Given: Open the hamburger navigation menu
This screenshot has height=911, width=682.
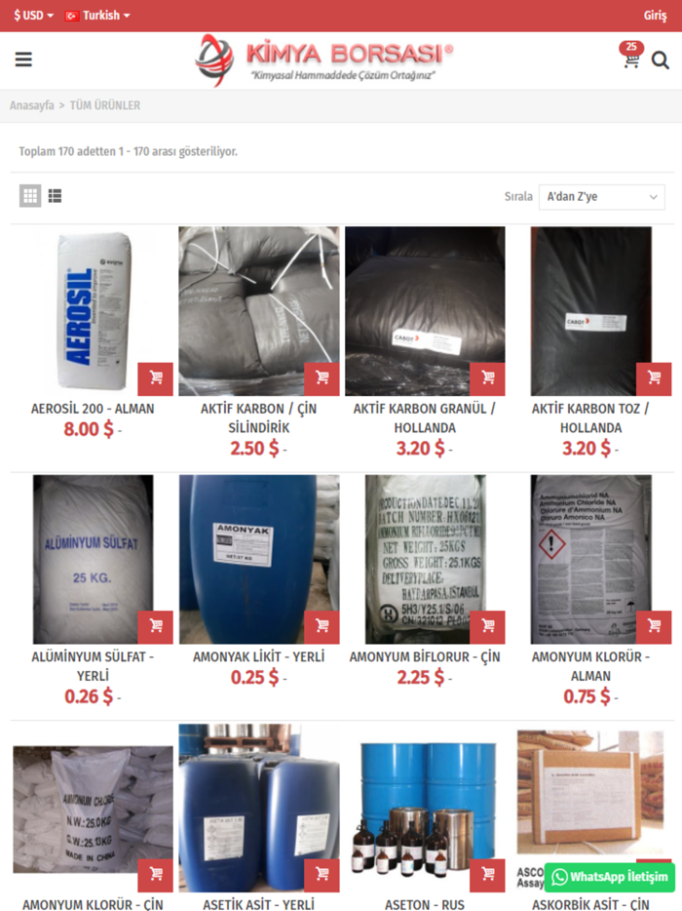Looking at the screenshot, I should (23, 59).
